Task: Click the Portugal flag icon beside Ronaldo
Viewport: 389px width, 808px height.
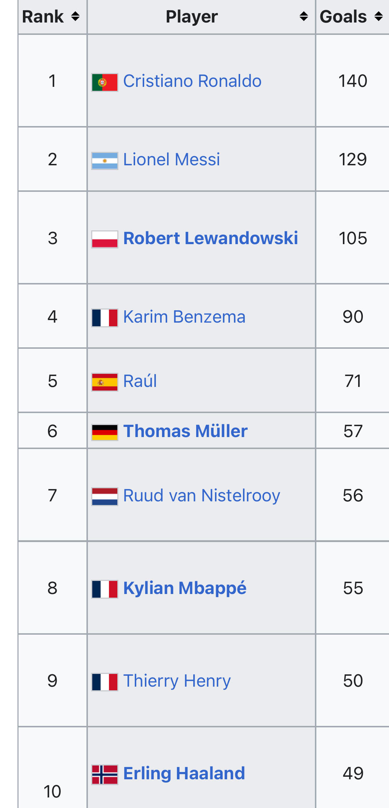Action: [105, 82]
